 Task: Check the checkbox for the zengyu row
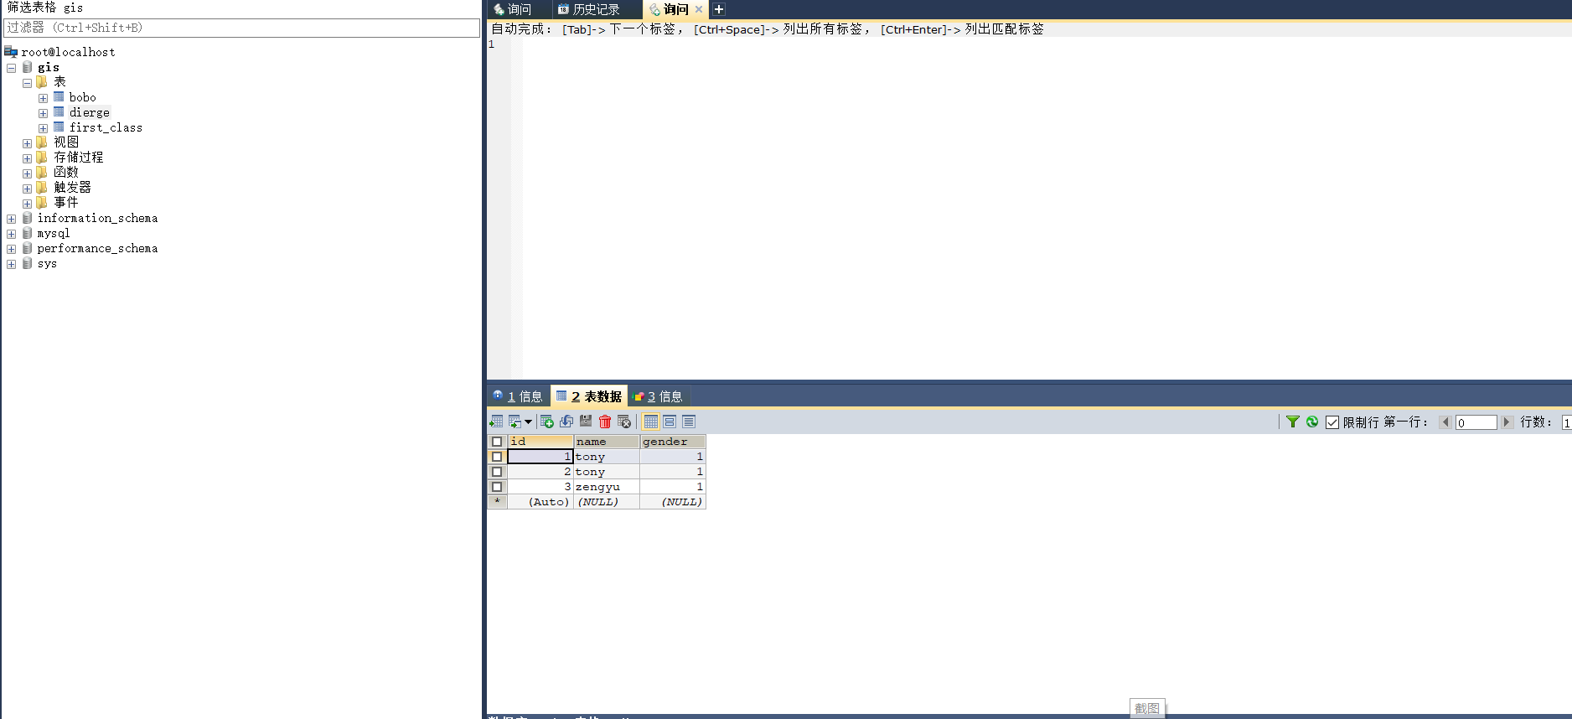[x=497, y=487]
